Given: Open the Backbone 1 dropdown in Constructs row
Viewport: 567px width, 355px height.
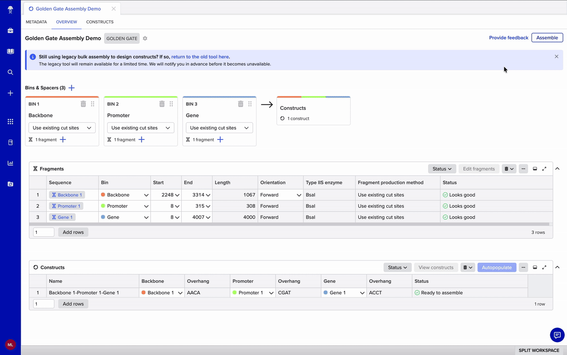Looking at the screenshot, I should (x=162, y=292).
